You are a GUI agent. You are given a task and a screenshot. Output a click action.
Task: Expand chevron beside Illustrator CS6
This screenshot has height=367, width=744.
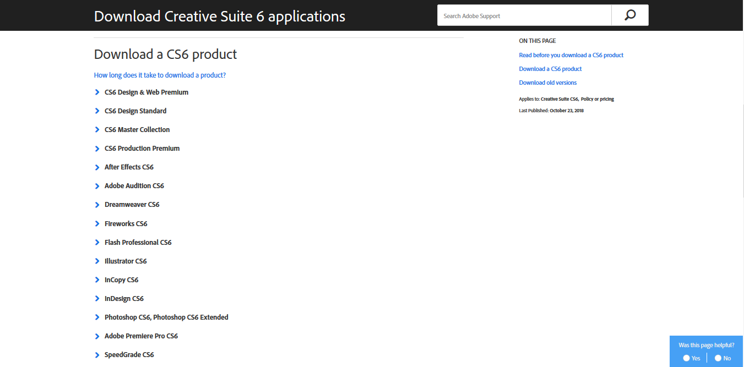click(x=97, y=261)
